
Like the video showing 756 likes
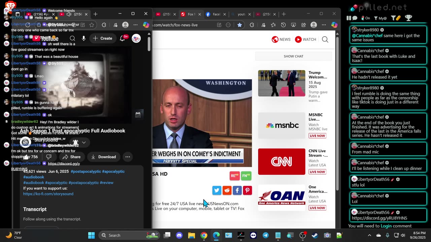tap(31, 157)
